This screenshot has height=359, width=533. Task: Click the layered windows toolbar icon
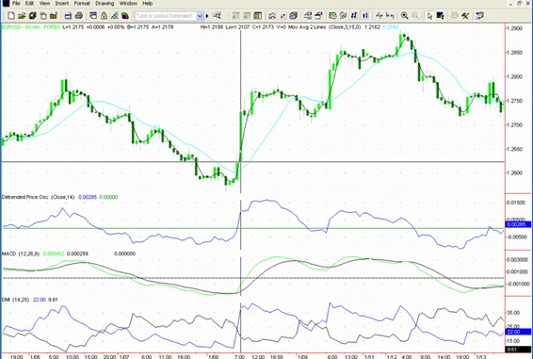click(x=294, y=16)
